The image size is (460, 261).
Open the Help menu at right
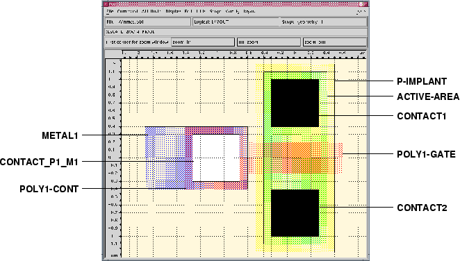361,11
